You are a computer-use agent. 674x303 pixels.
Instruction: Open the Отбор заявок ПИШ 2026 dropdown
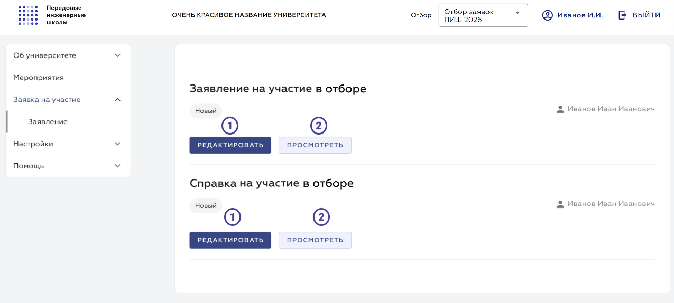[483, 15]
